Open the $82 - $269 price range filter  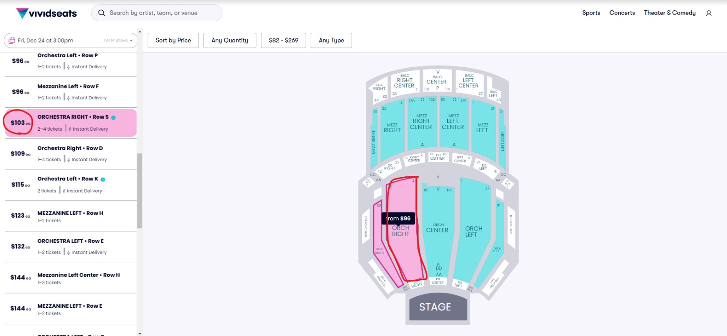coord(283,40)
